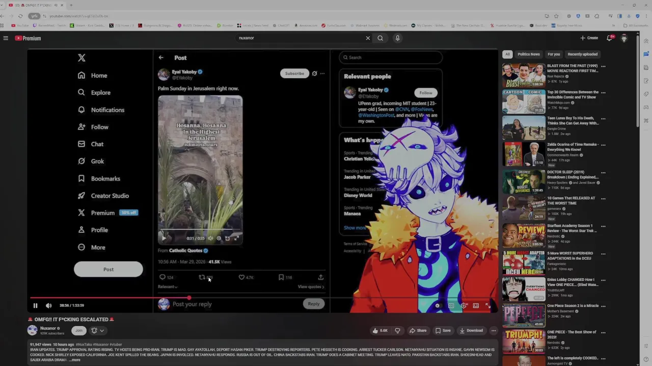Image resolution: width=652 pixels, height=366 pixels.
Task: Bookmark this page with star icon
Action: tap(556, 16)
